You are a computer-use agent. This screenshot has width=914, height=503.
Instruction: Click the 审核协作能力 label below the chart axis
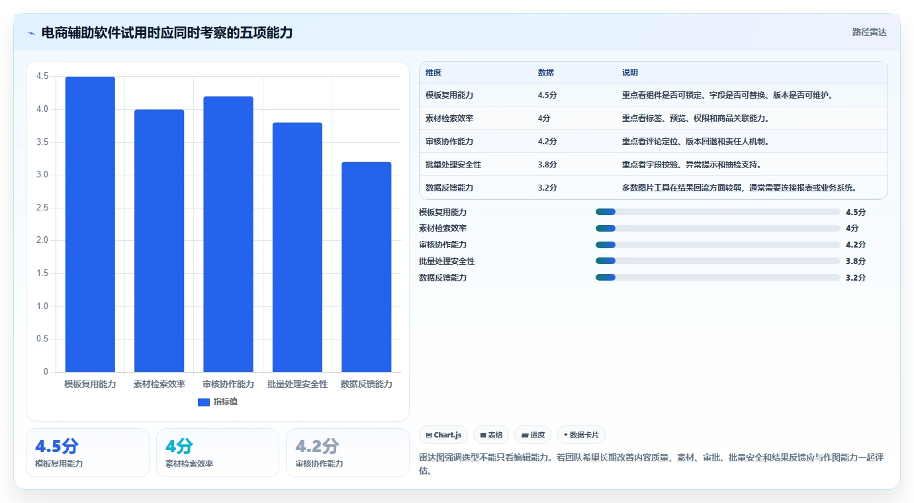[x=228, y=384]
